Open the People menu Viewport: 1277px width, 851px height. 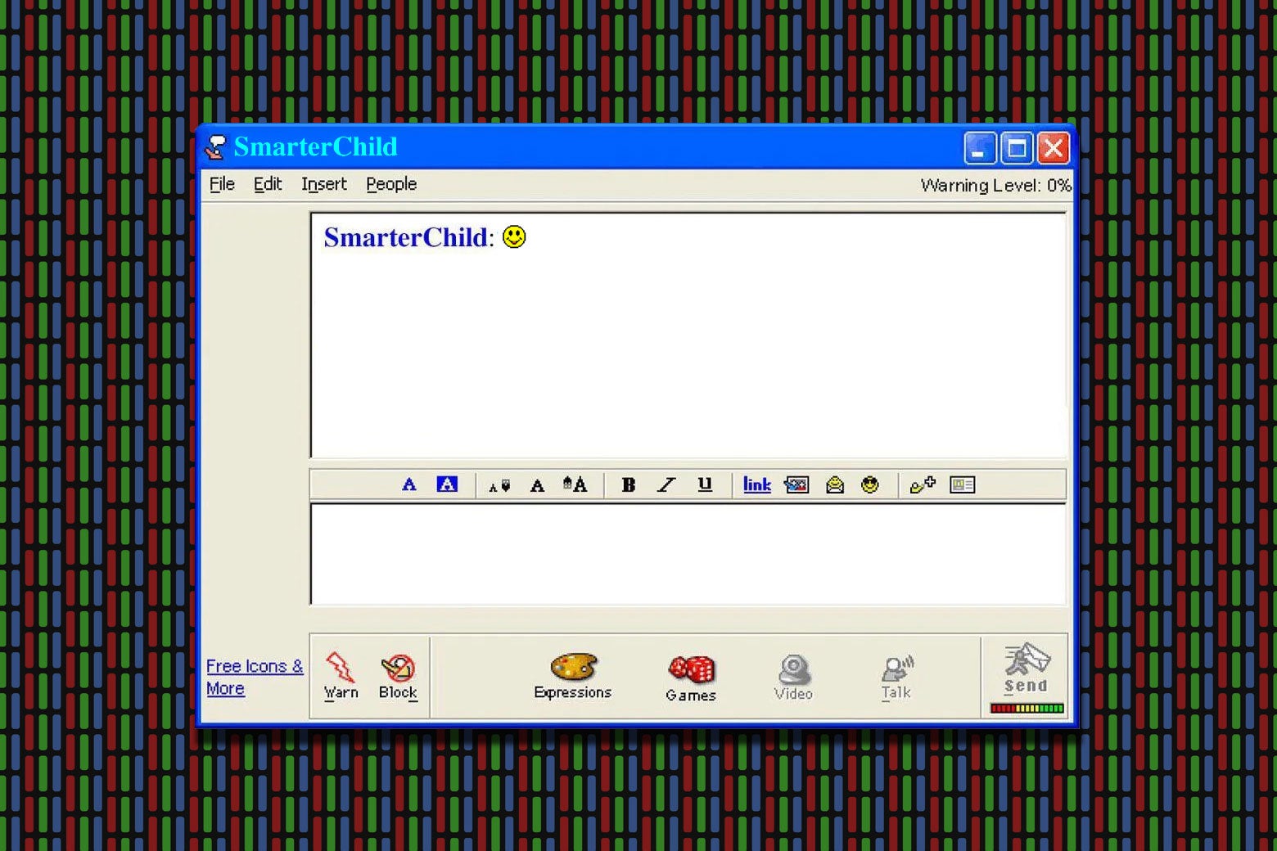[x=391, y=184]
